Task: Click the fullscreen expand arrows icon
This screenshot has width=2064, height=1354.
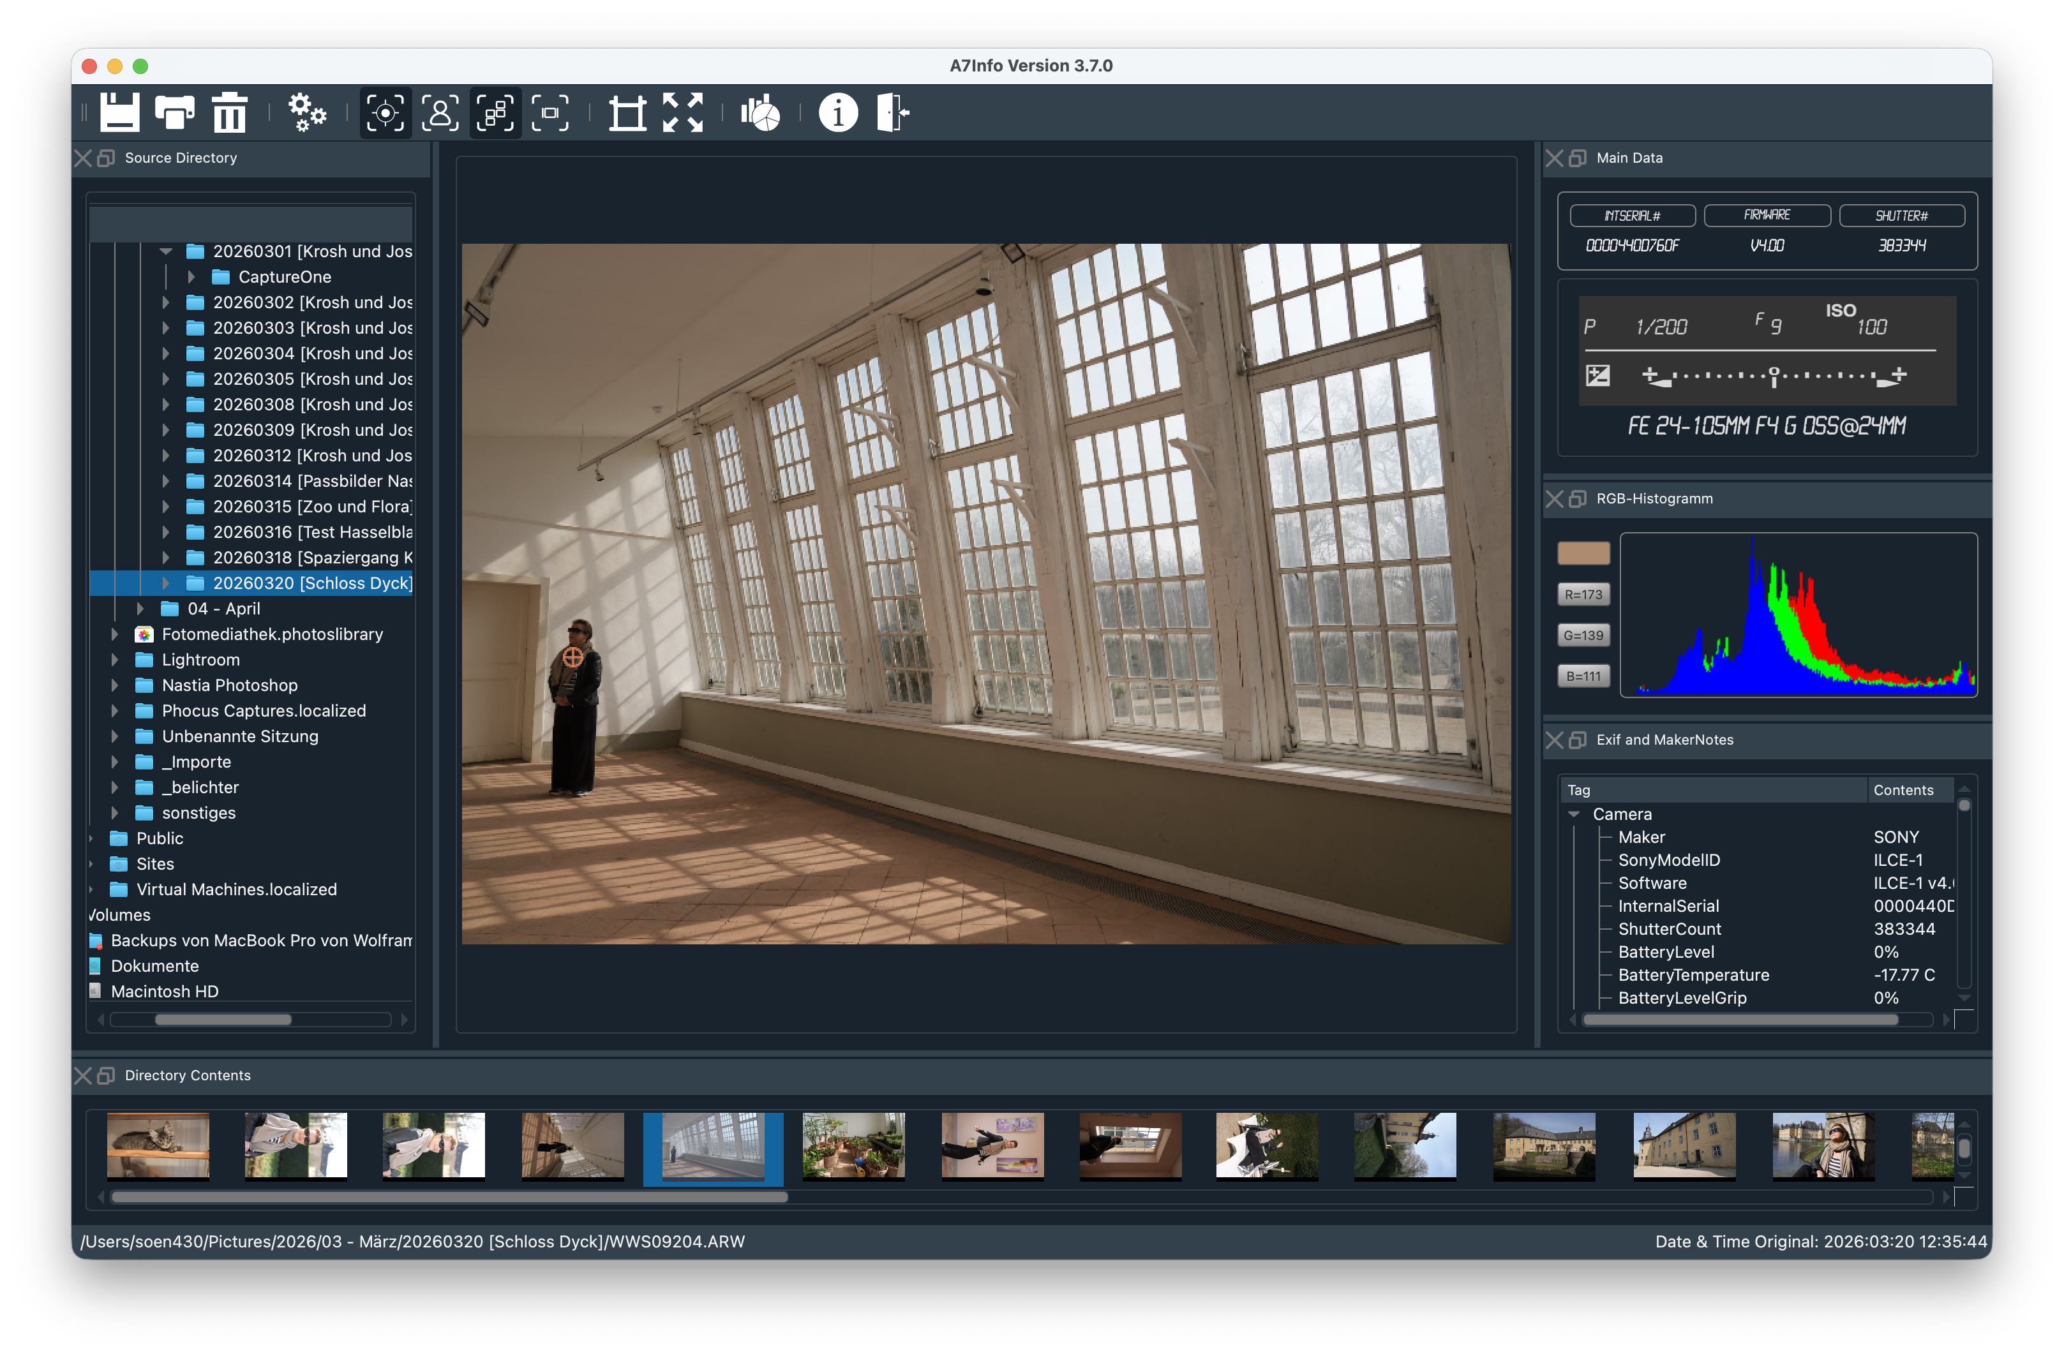Action: click(682, 113)
